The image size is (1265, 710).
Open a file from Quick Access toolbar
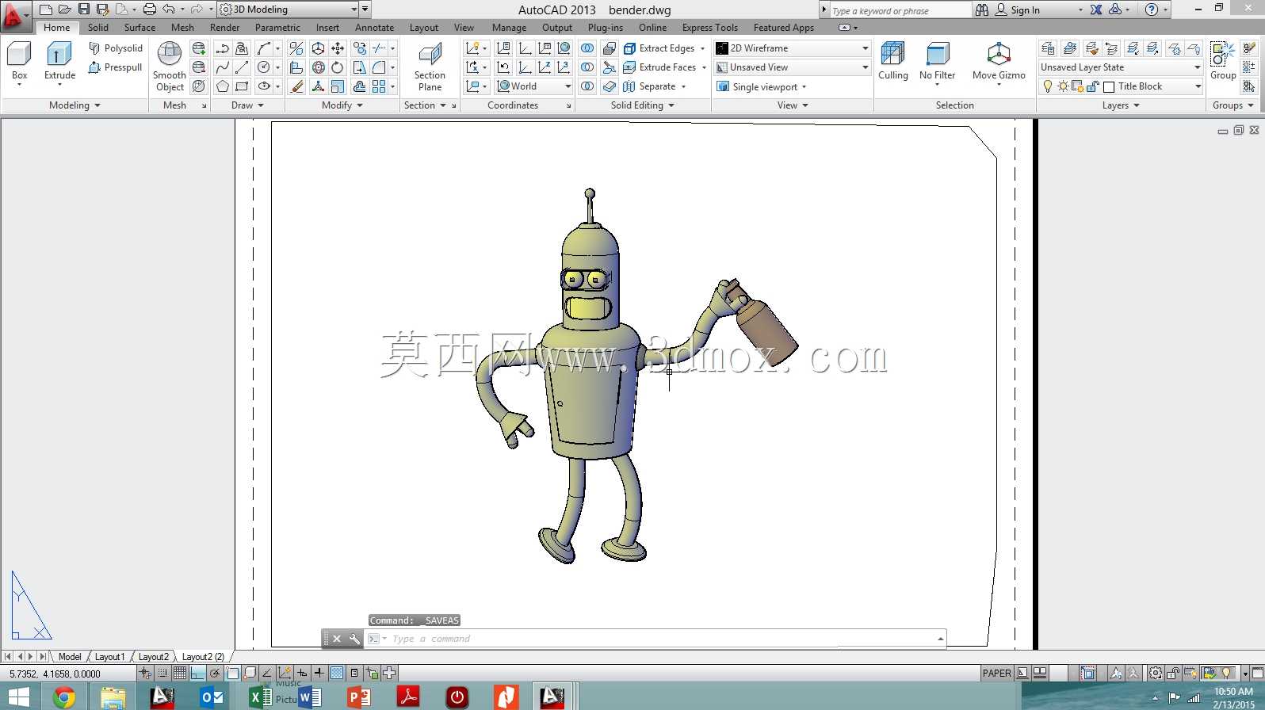click(x=64, y=10)
